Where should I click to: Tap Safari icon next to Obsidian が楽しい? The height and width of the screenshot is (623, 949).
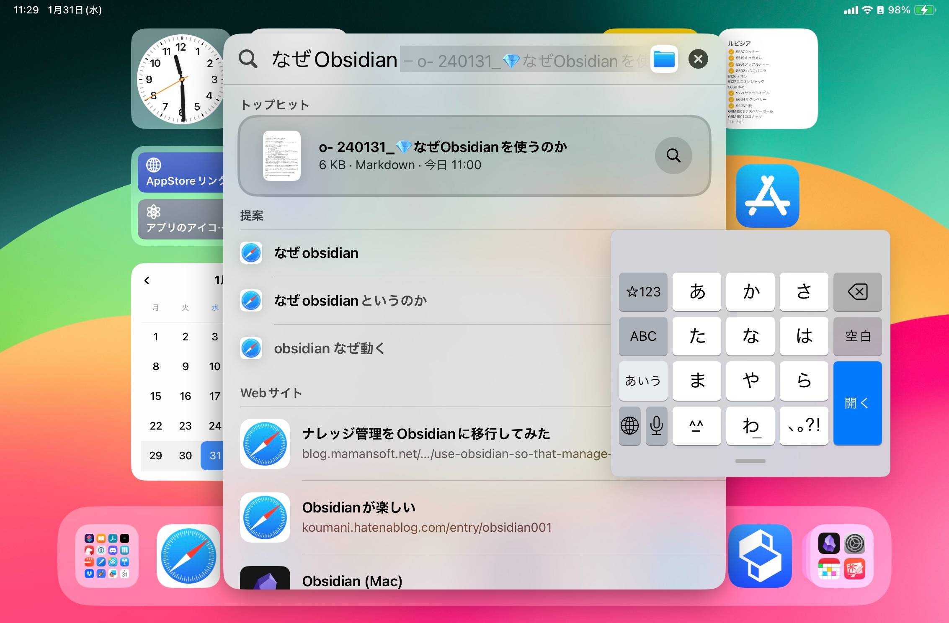click(x=265, y=517)
